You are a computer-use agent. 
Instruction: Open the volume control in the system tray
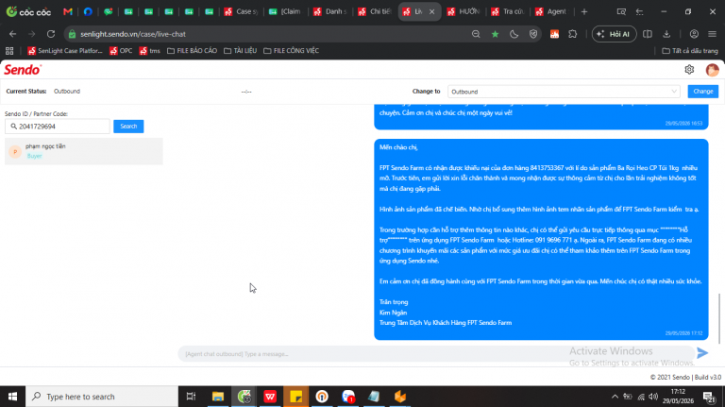click(653, 397)
